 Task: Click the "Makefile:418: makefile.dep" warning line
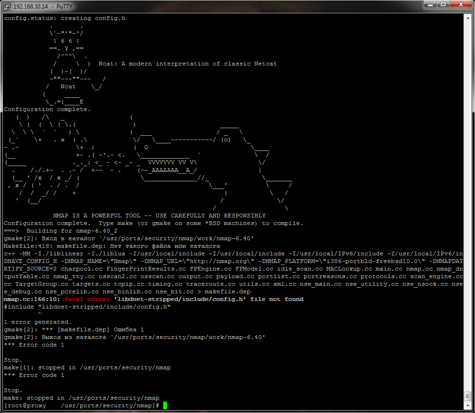coord(112,246)
